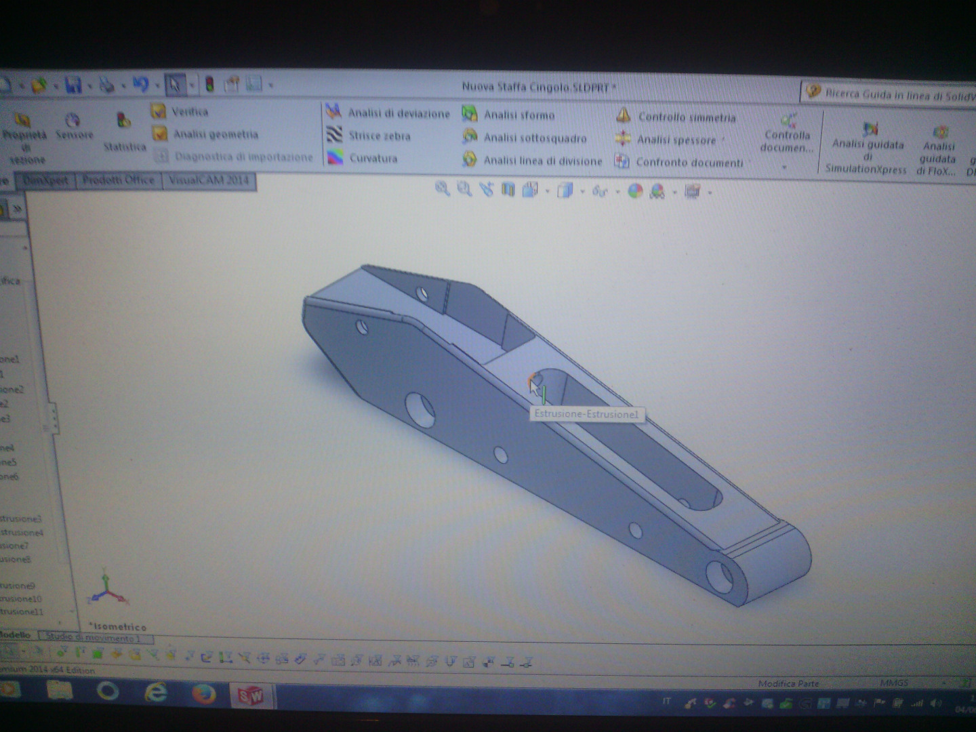This screenshot has height=732, width=976.
Task: Expand the Undo dropdown arrow
Action: [157, 86]
